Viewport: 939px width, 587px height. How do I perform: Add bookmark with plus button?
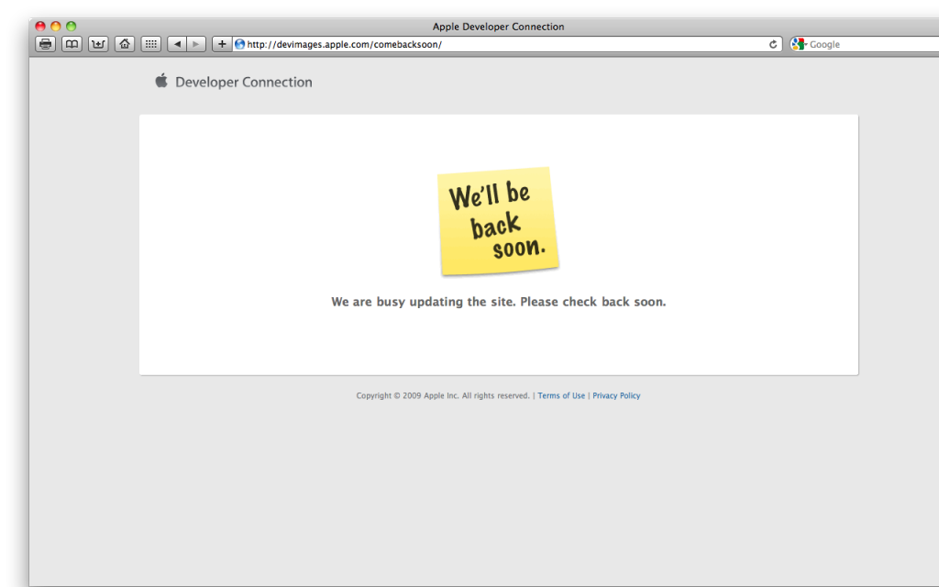[222, 44]
